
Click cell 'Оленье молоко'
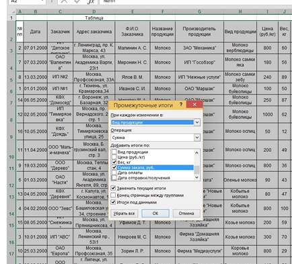pyautogui.click(x=240, y=180)
